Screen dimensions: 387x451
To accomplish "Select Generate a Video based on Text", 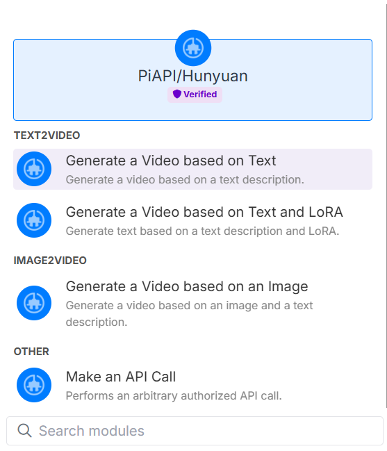I will click(192, 169).
